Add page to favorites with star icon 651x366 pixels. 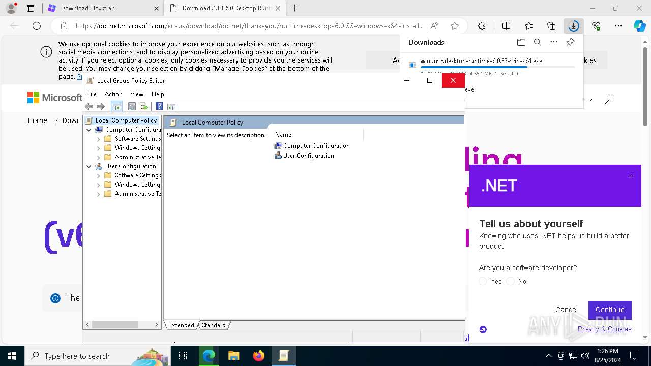point(455,26)
